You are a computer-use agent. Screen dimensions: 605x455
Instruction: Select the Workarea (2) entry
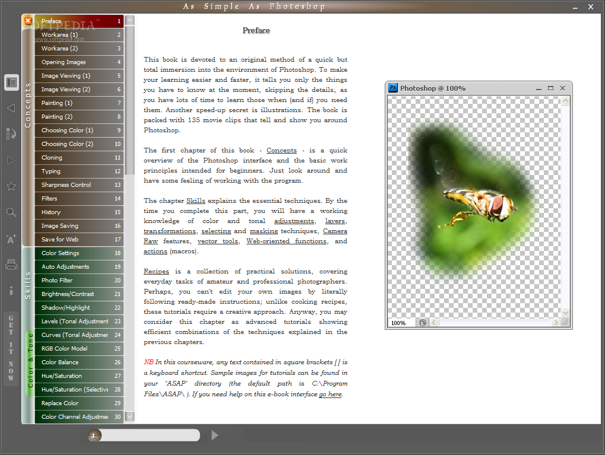pos(79,49)
